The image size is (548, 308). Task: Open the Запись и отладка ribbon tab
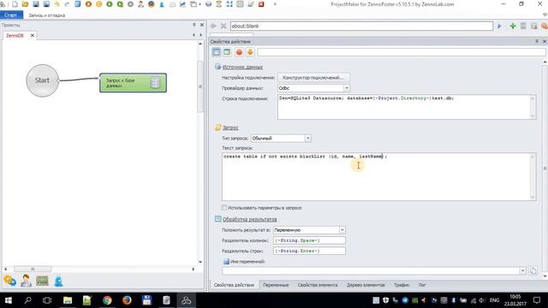tap(46, 15)
